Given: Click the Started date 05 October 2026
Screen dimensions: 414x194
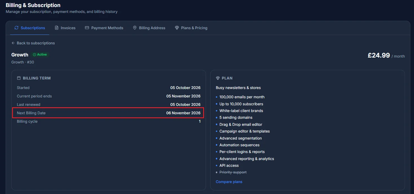Looking at the screenshot, I should pyautogui.click(x=185, y=88).
